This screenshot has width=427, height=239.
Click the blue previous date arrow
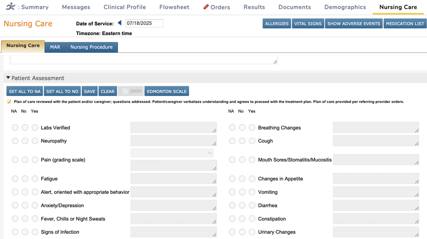coord(120,23)
